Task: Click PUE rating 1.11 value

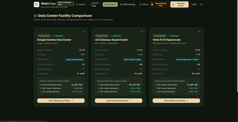Action: pyautogui.click(x=83, y=55)
